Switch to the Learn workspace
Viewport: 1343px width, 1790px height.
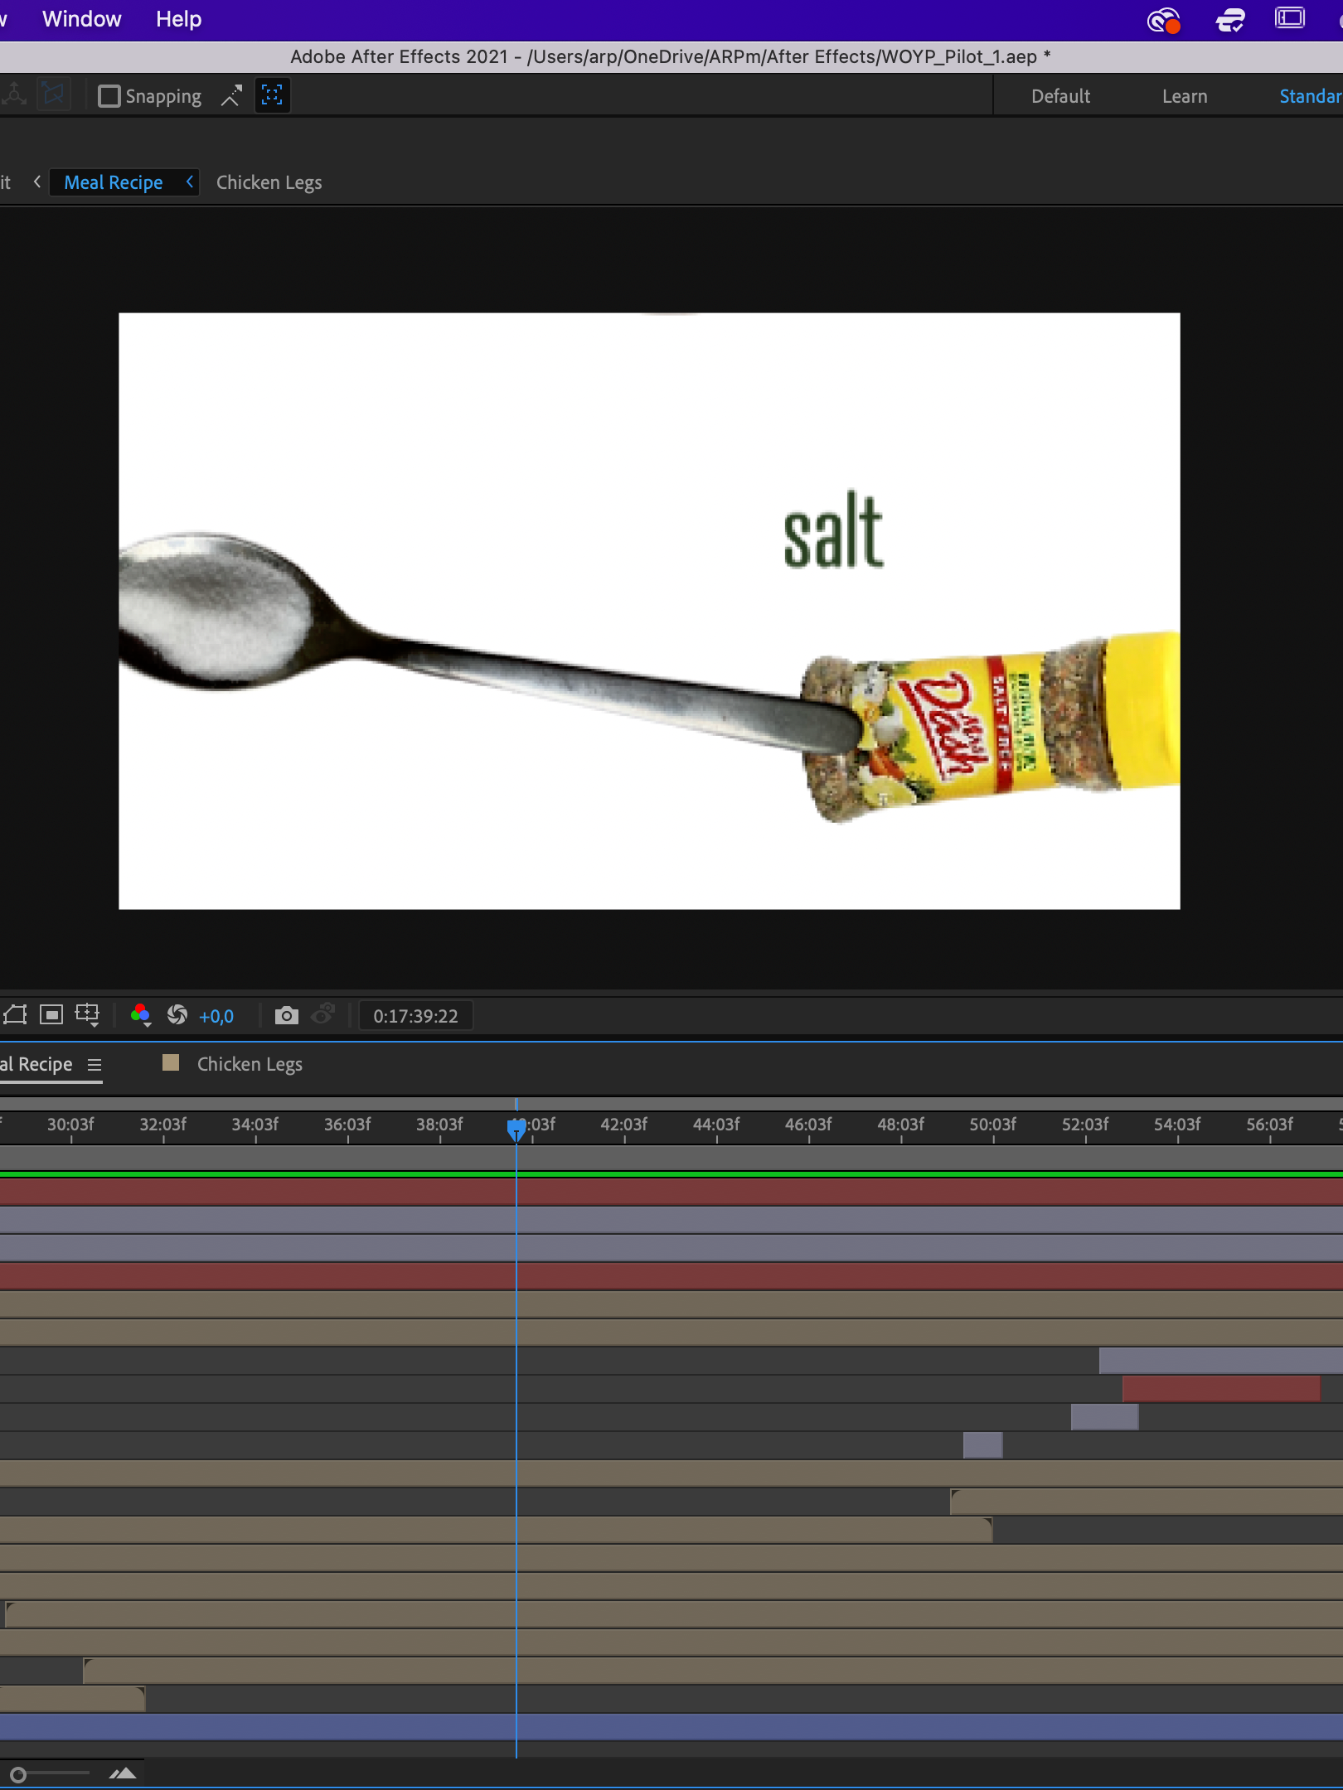tap(1184, 96)
